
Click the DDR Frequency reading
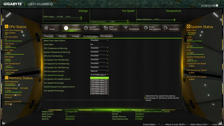click(x=10, y=84)
